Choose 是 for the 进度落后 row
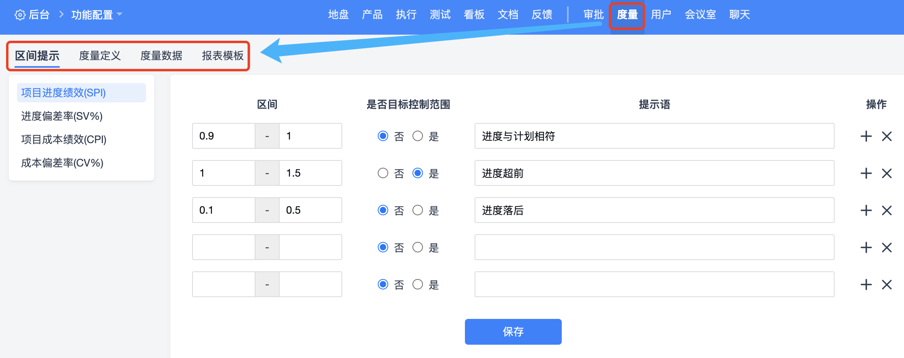Screen dimensions: 904x358 (x=418, y=210)
